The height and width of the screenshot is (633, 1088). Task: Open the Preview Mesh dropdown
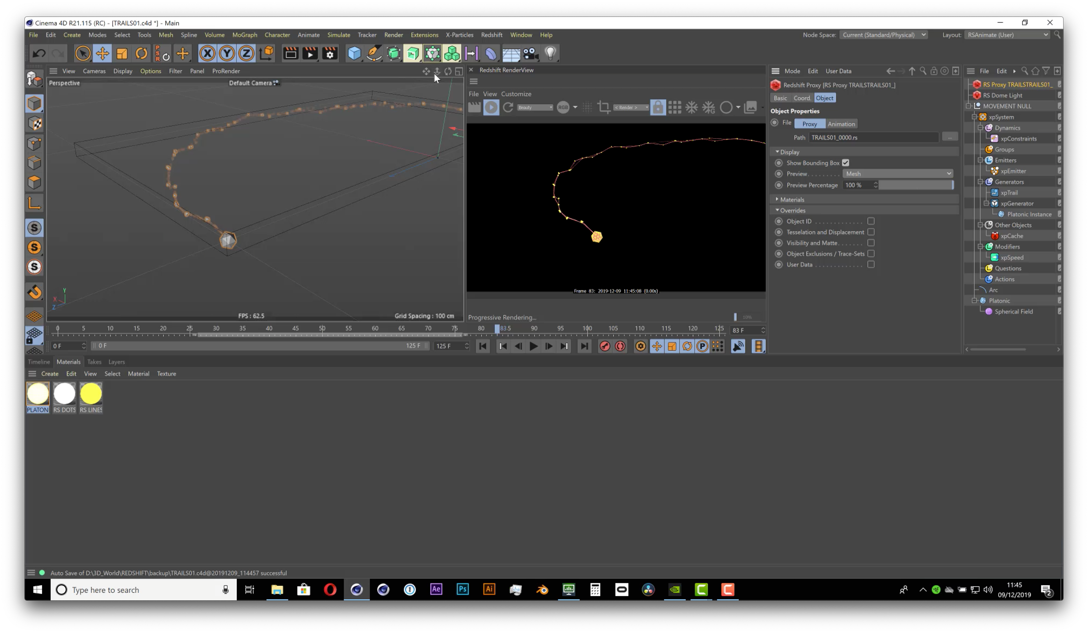click(898, 174)
